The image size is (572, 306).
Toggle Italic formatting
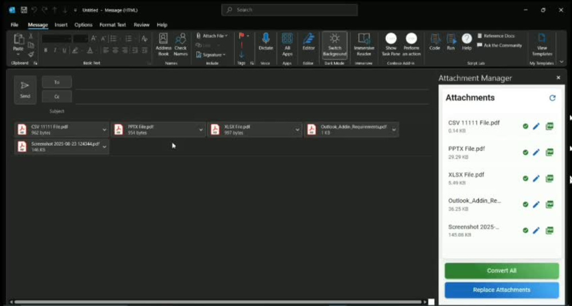point(55,50)
